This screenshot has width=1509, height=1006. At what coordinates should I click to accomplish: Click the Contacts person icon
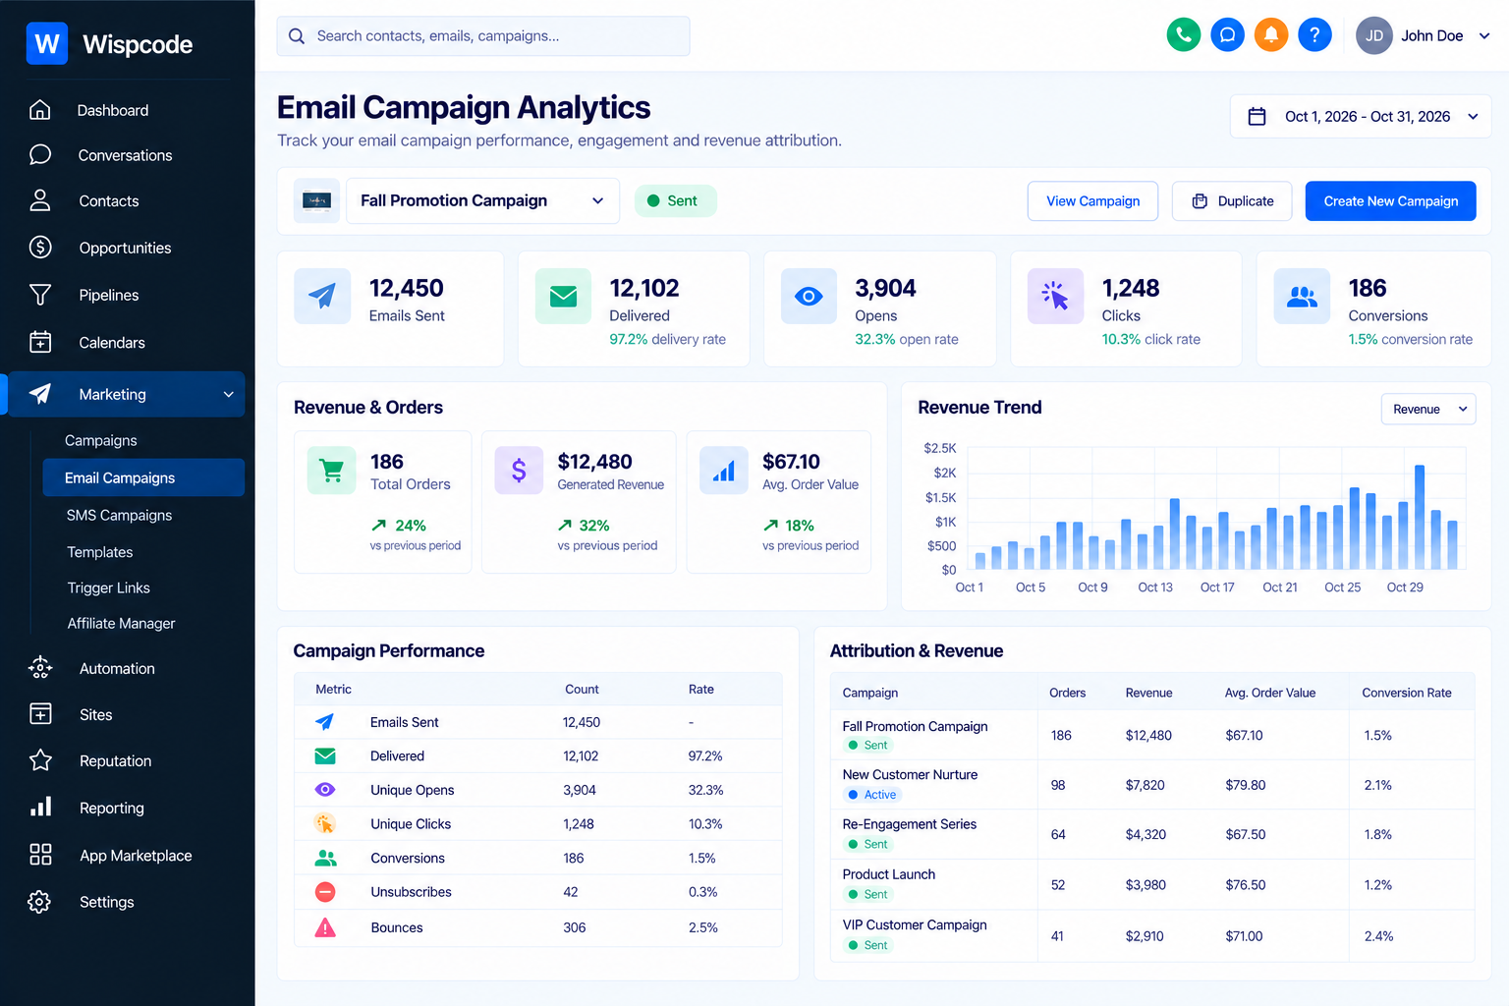(x=40, y=200)
